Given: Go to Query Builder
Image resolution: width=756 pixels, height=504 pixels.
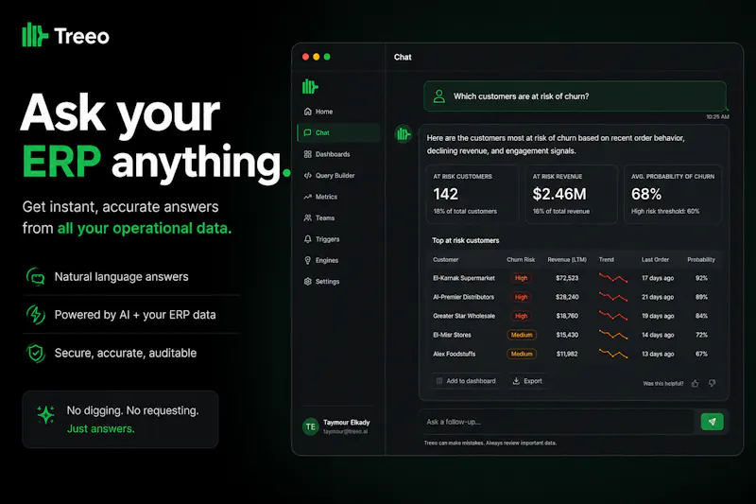Looking at the screenshot, I should tap(338, 175).
